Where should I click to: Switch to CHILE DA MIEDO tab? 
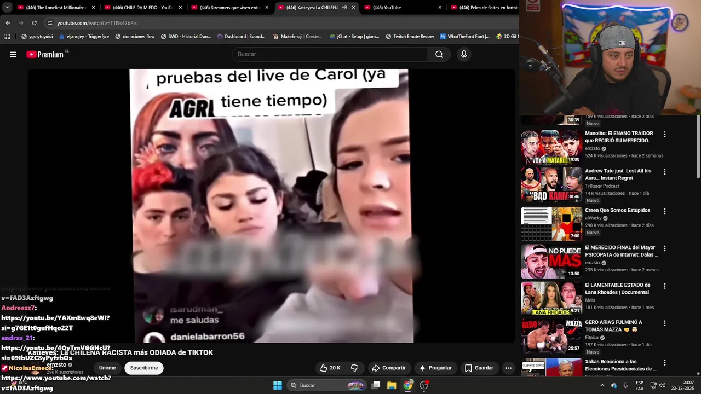click(x=143, y=8)
